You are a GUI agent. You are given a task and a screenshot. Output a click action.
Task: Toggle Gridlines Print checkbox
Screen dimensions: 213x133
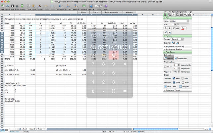coord(183,78)
